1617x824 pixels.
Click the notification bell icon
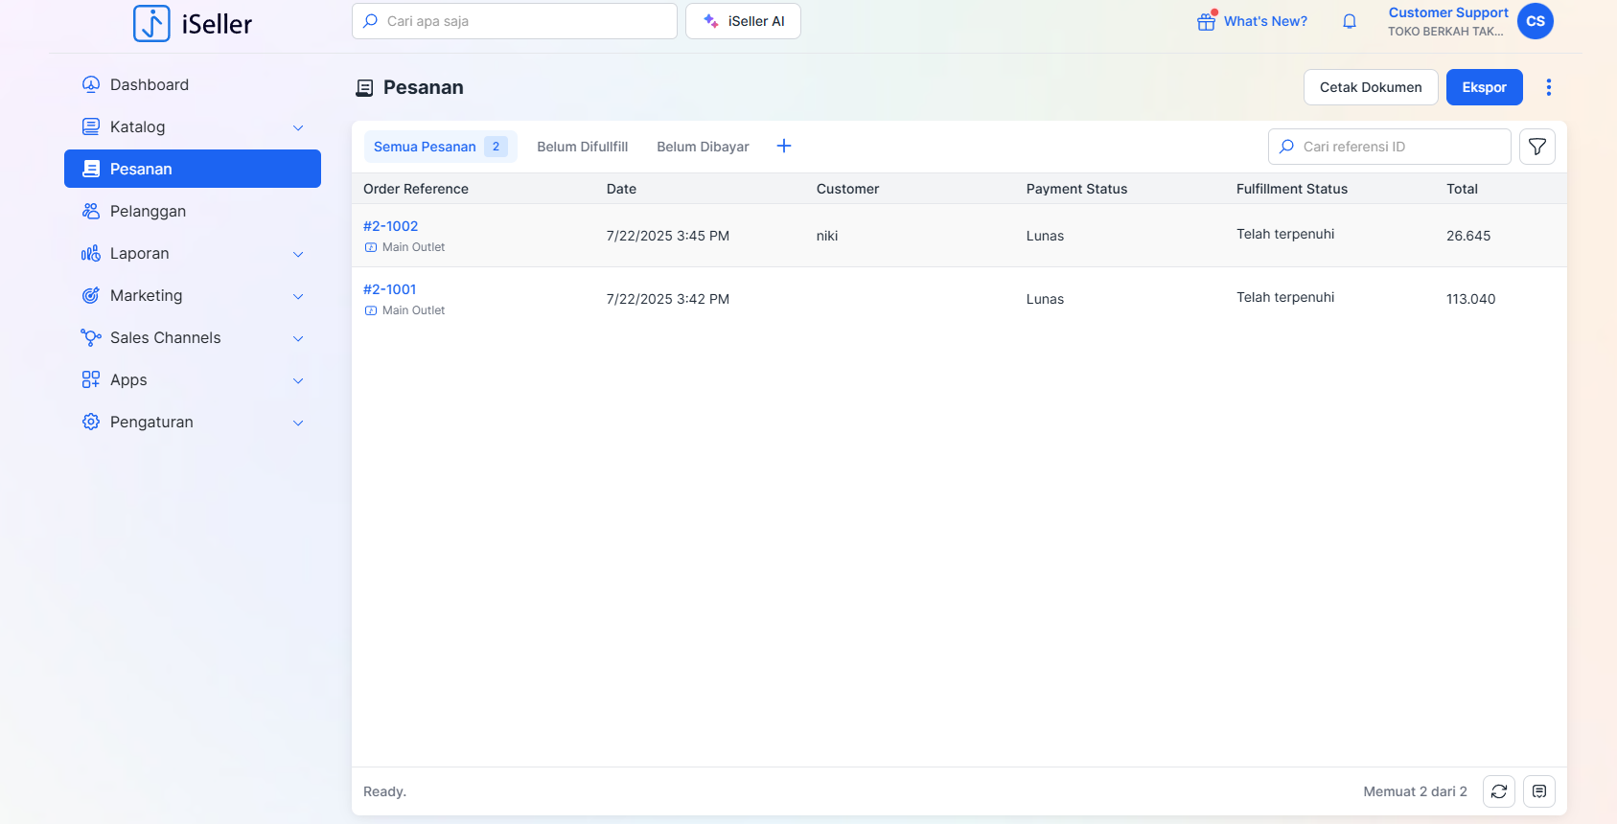(x=1349, y=21)
